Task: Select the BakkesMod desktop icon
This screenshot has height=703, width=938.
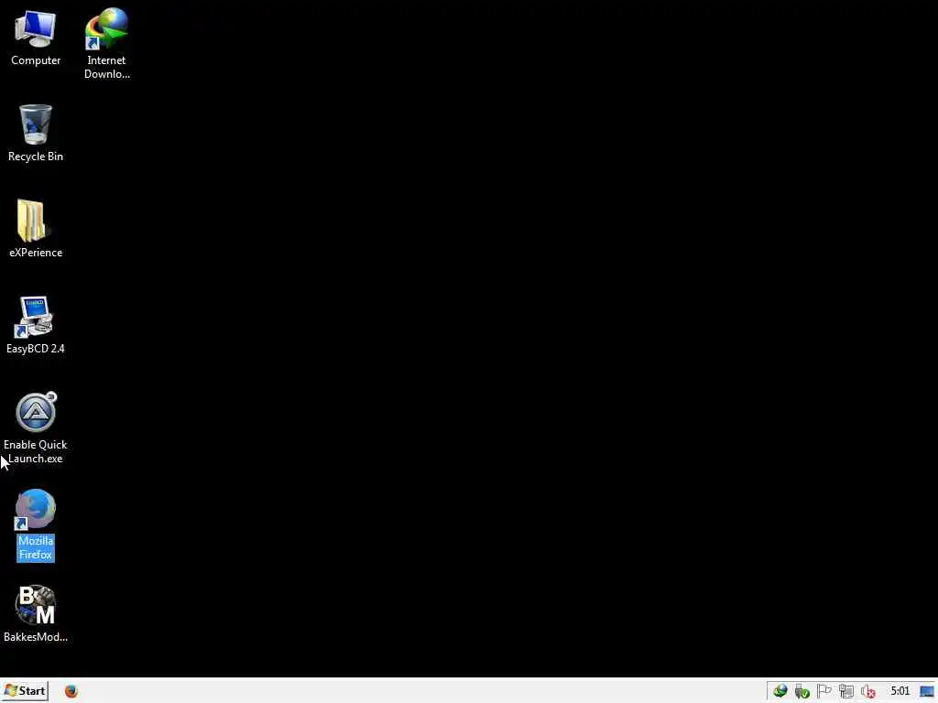Action: pos(36,613)
